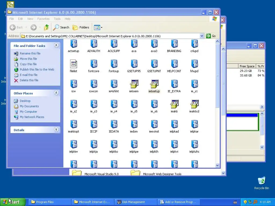Click the AOLSUPP cabinet file icon
This screenshot has width=275, height=206.
114,44
